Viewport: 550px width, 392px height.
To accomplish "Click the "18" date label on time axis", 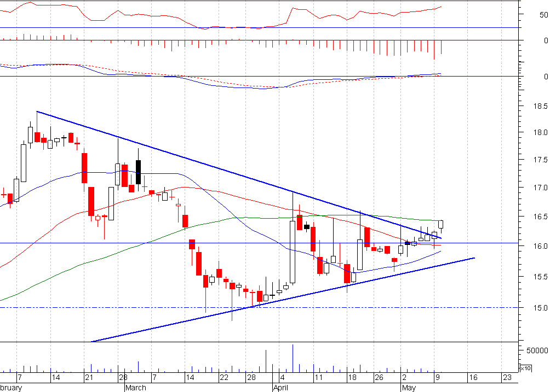I will click(x=352, y=377).
